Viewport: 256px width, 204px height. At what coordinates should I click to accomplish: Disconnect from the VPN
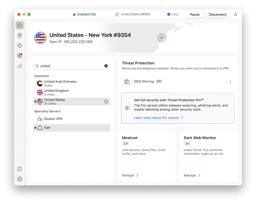tap(218, 15)
